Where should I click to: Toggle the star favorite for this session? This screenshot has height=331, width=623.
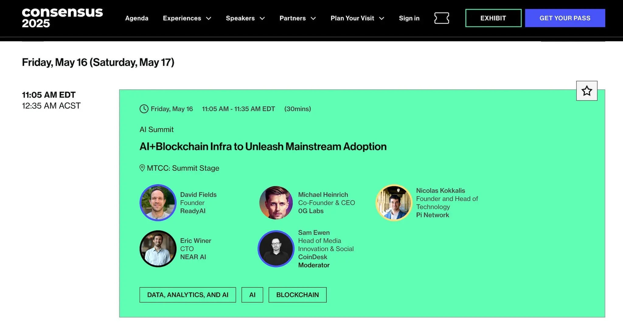[x=587, y=91]
